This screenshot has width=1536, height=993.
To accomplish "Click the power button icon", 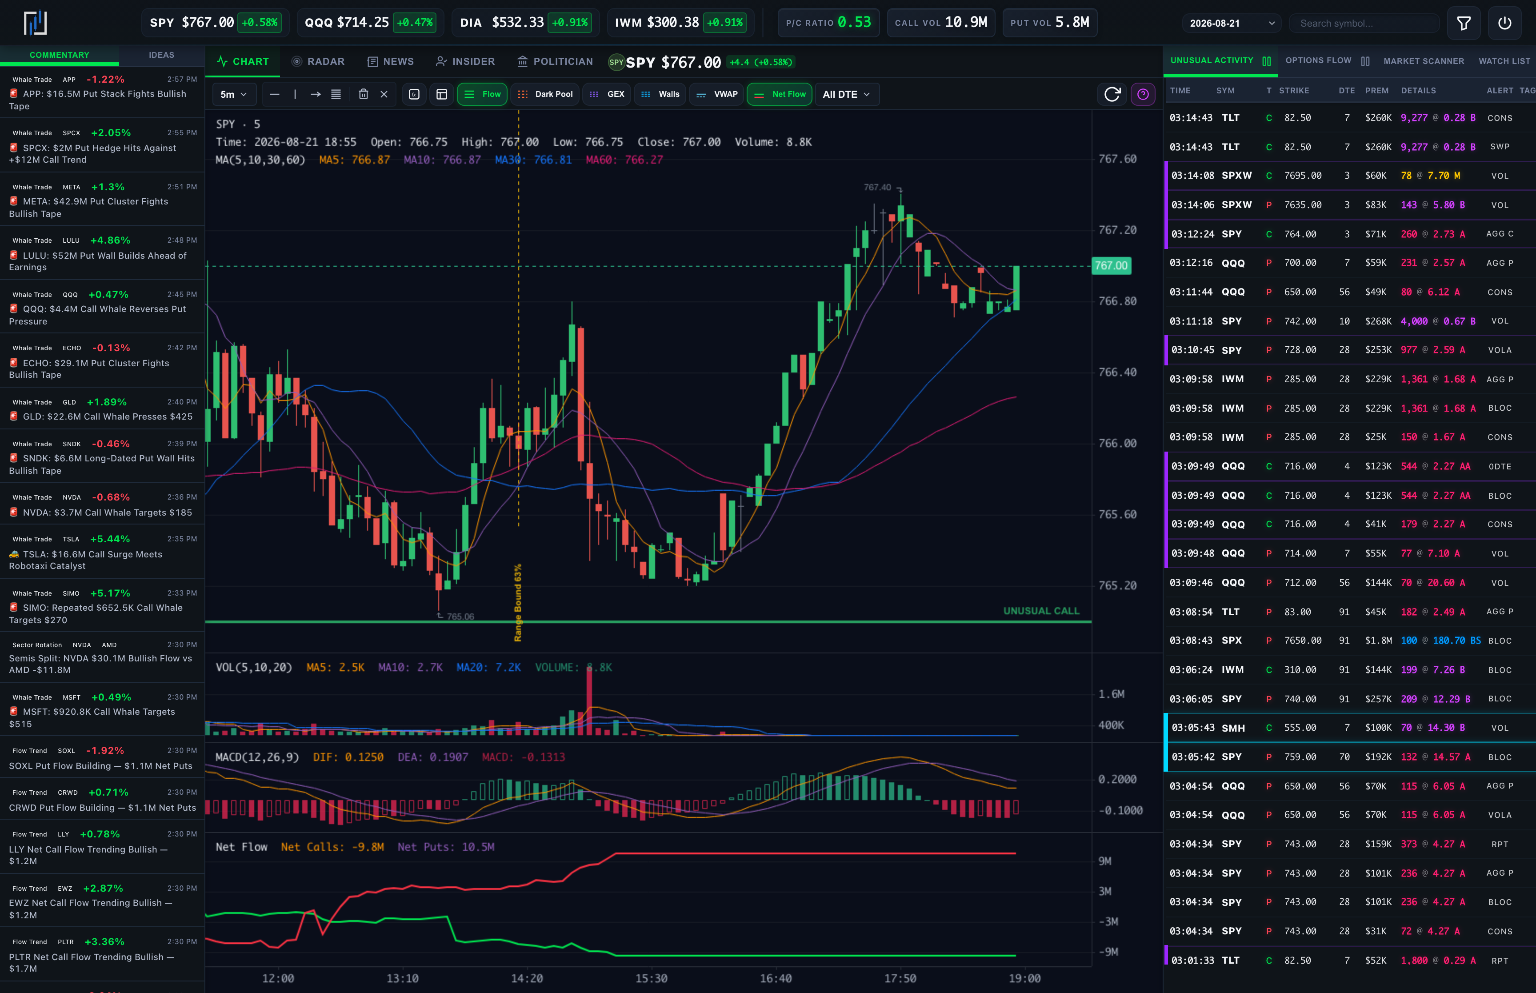I will coord(1504,23).
